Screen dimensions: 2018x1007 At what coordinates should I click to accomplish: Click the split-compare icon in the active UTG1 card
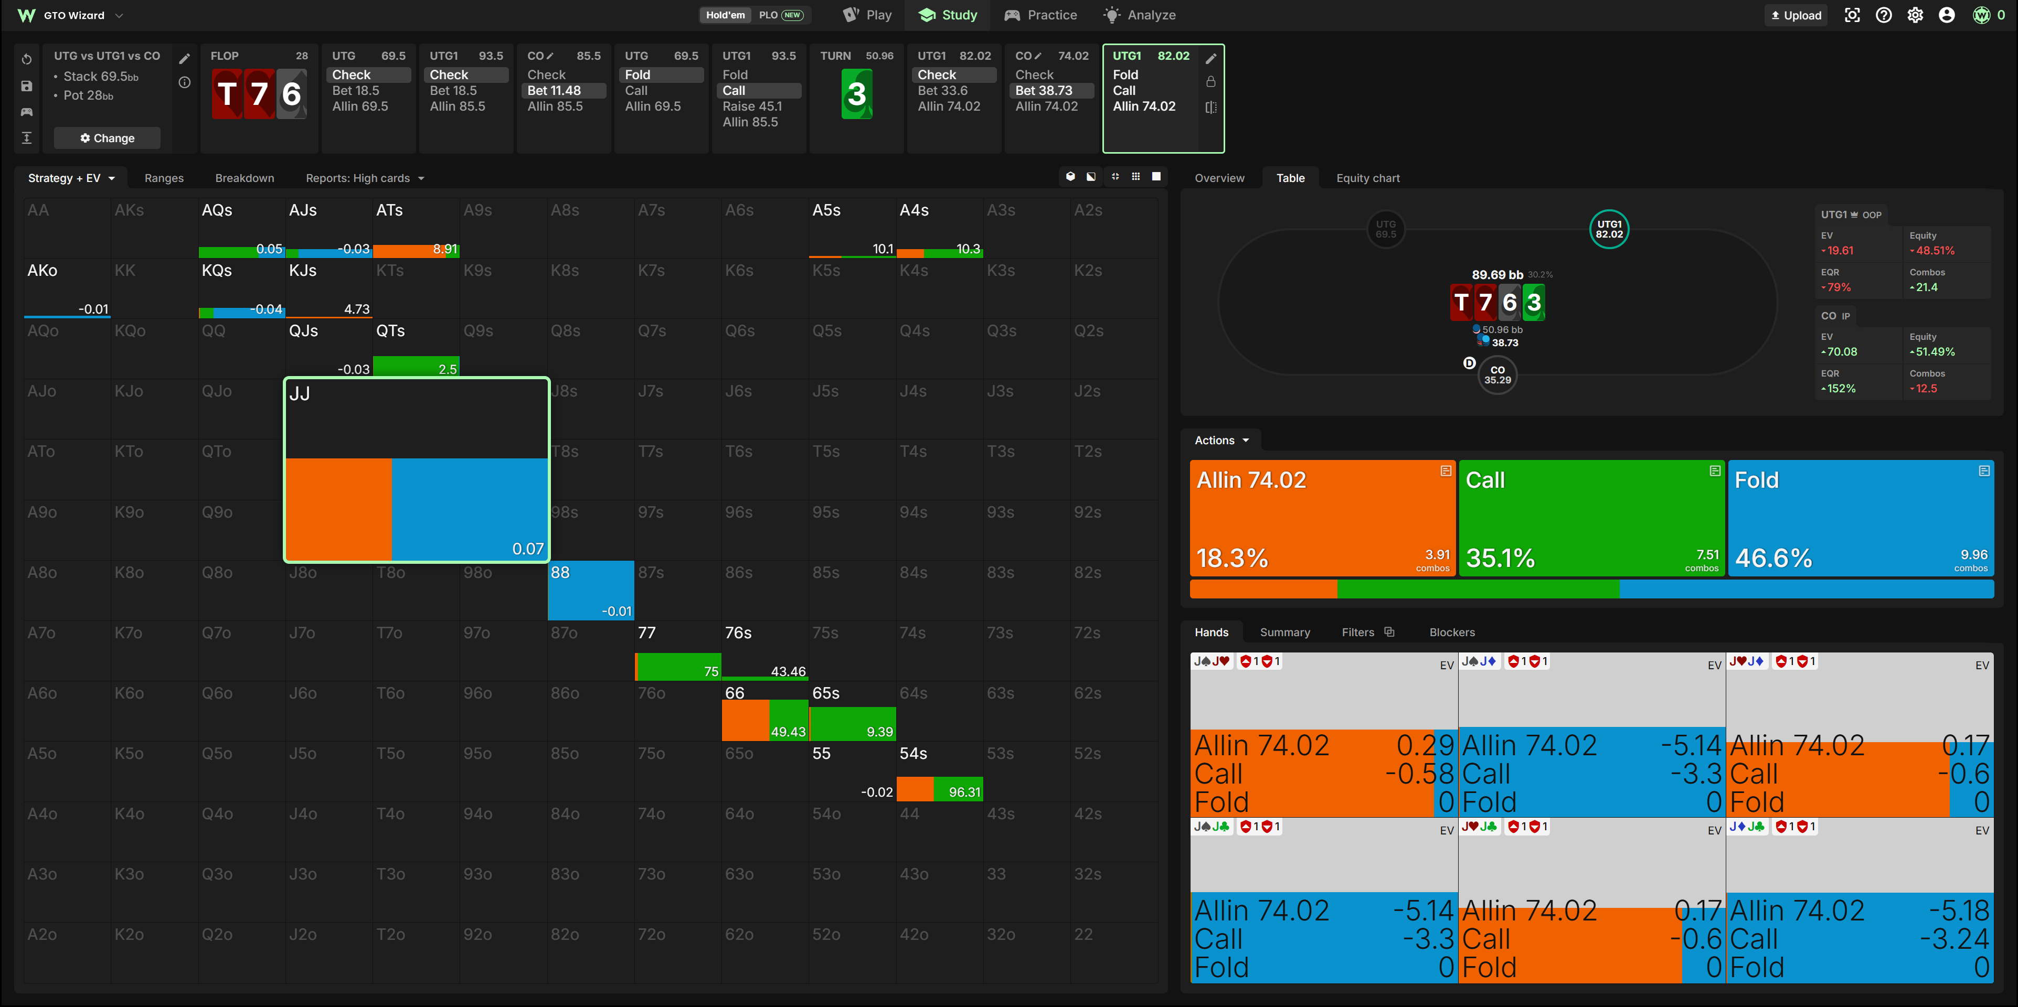pyautogui.click(x=1210, y=108)
